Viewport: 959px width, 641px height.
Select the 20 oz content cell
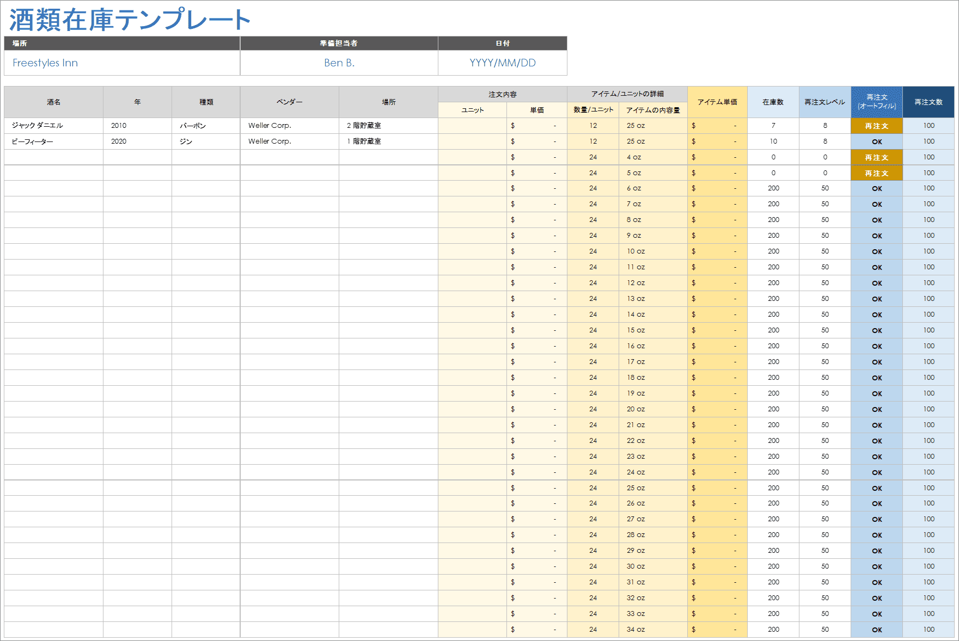(x=653, y=409)
